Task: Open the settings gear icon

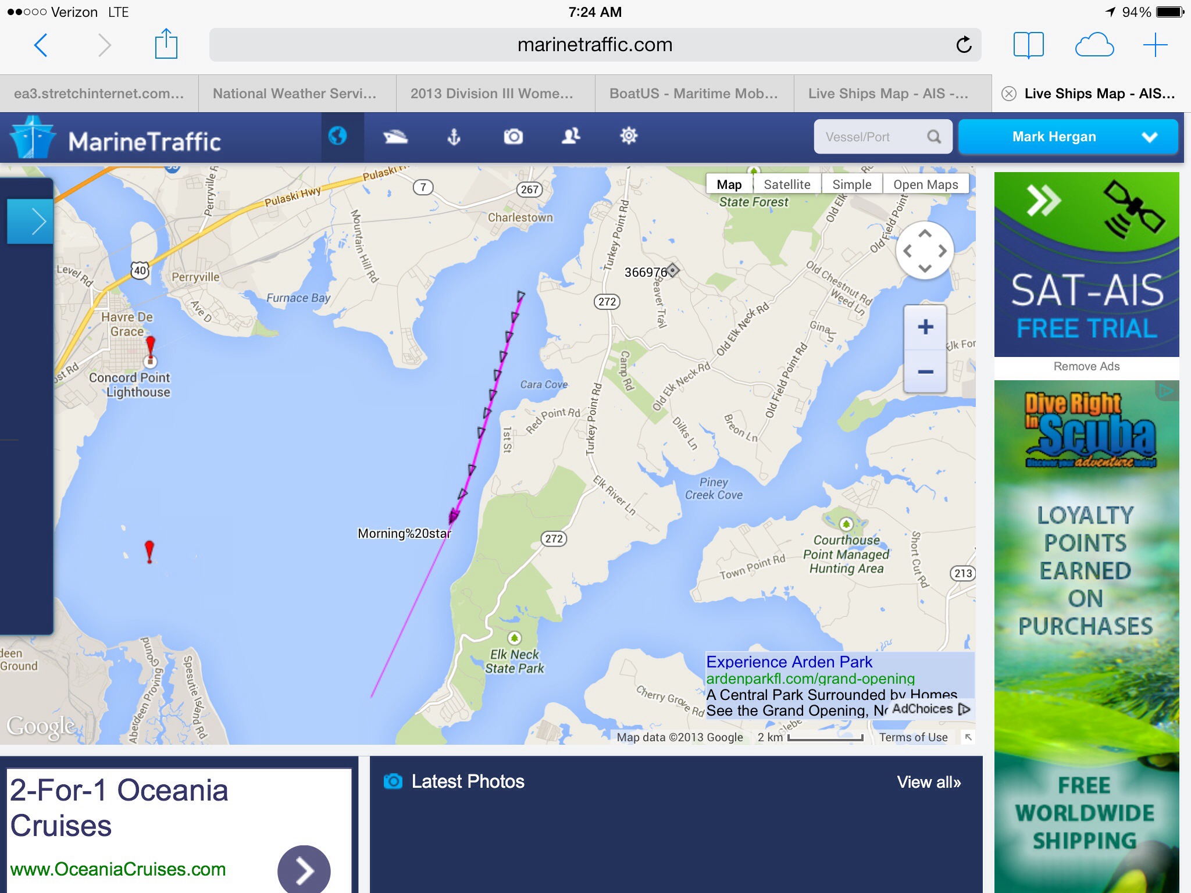Action: [x=629, y=136]
